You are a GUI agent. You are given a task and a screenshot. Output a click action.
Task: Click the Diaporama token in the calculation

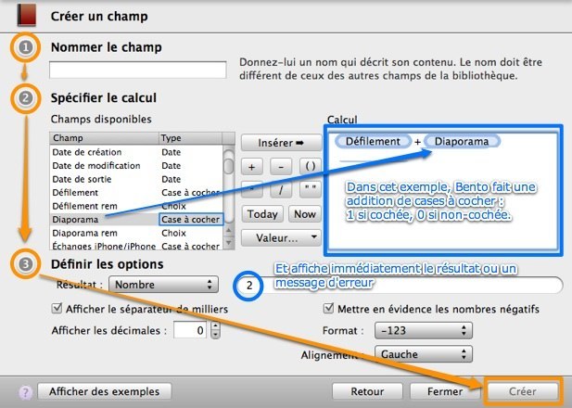[x=462, y=141]
